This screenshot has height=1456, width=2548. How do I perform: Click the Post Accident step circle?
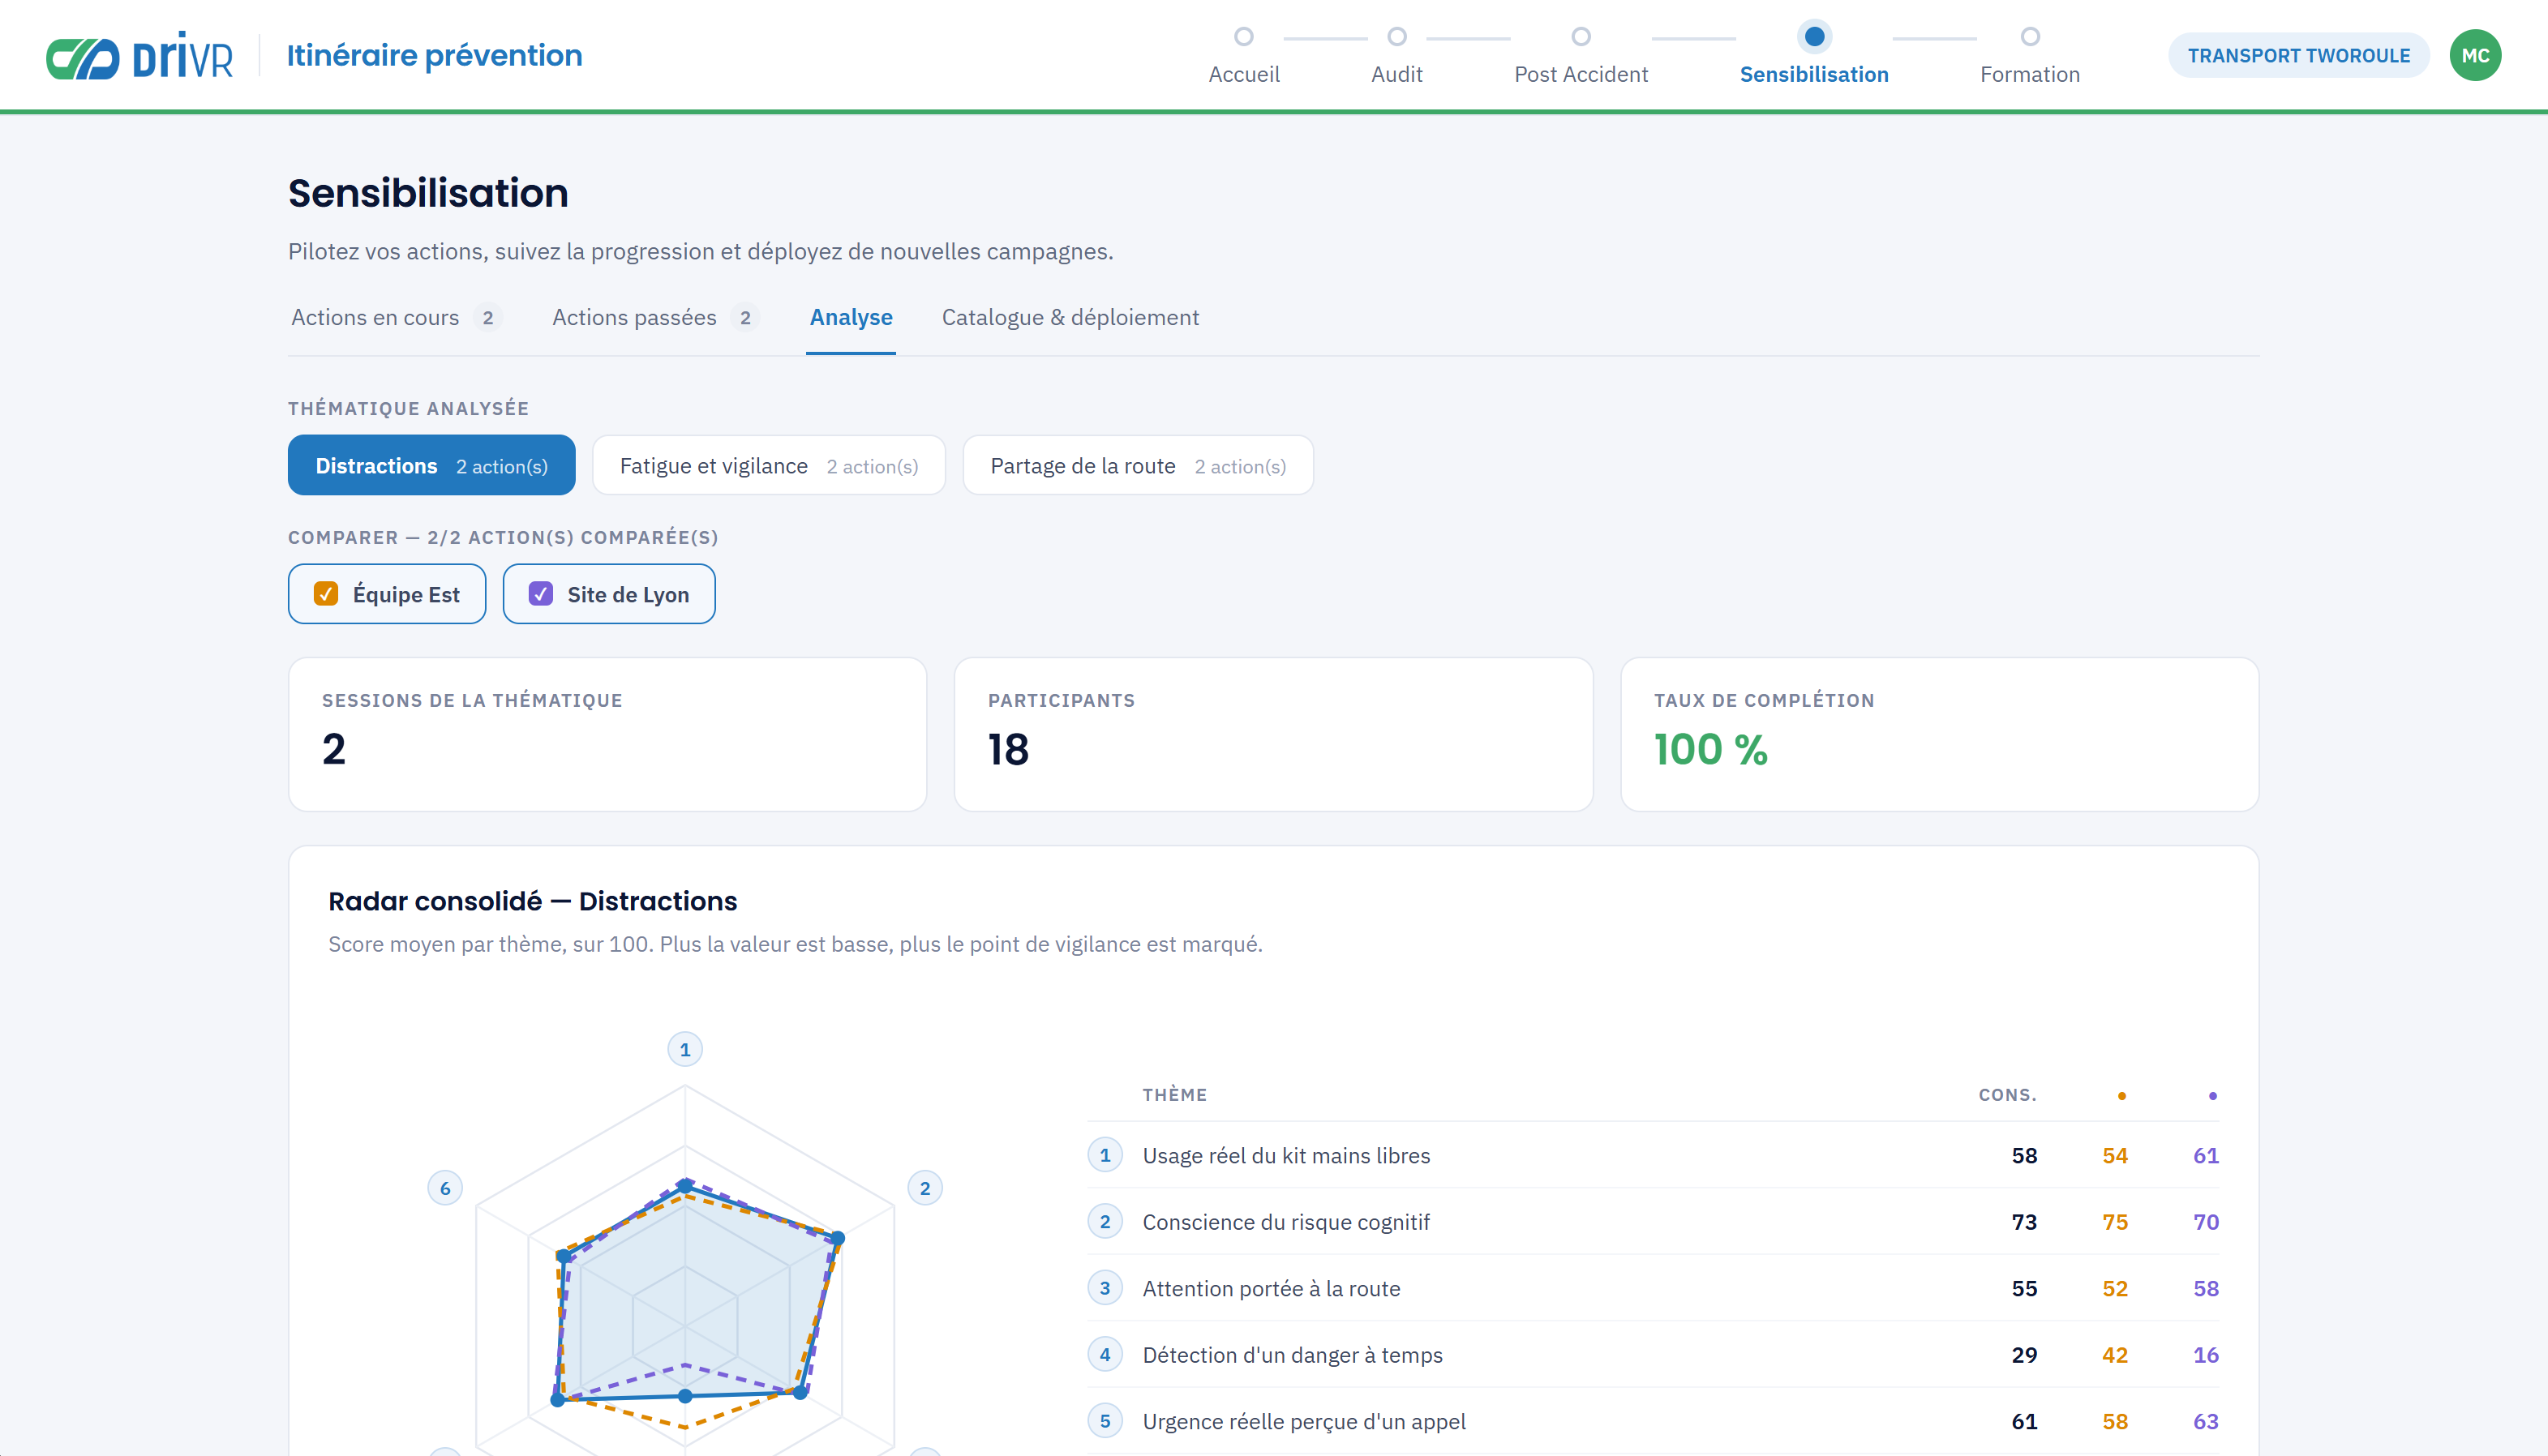(1580, 37)
